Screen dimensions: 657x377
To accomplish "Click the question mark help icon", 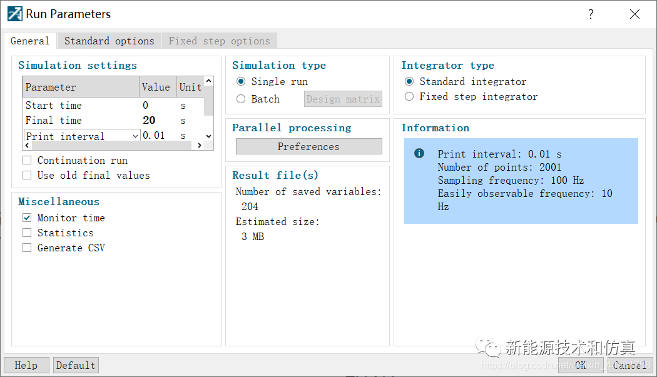I will tap(591, 14).
